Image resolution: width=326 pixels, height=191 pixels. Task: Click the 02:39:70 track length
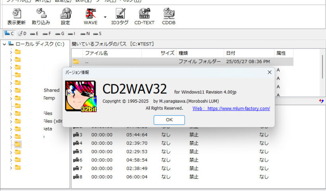(x=137, y=143)
